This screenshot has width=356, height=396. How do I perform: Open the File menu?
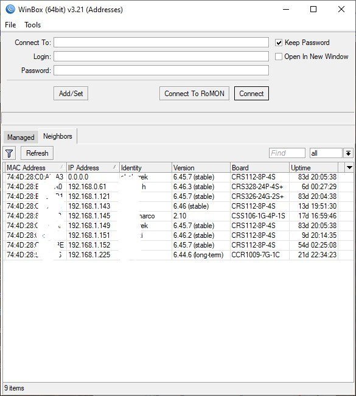pos(10,25)
